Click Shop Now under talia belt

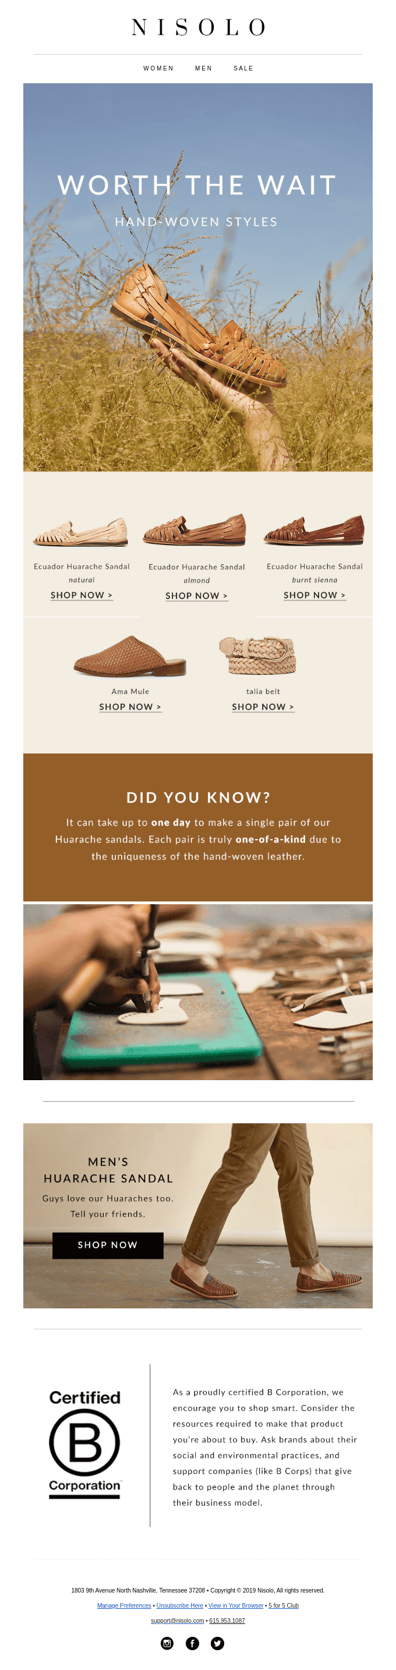(263, 707)
